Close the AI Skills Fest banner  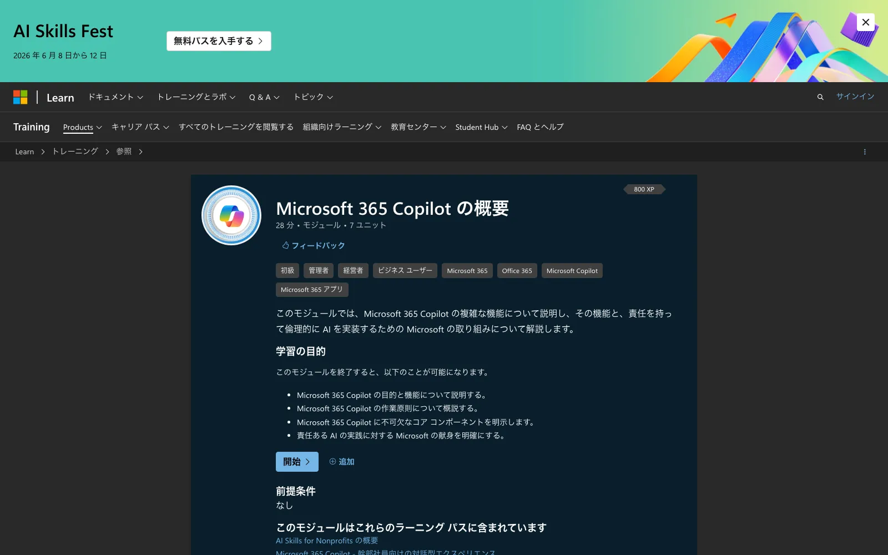tap(865, 22)
